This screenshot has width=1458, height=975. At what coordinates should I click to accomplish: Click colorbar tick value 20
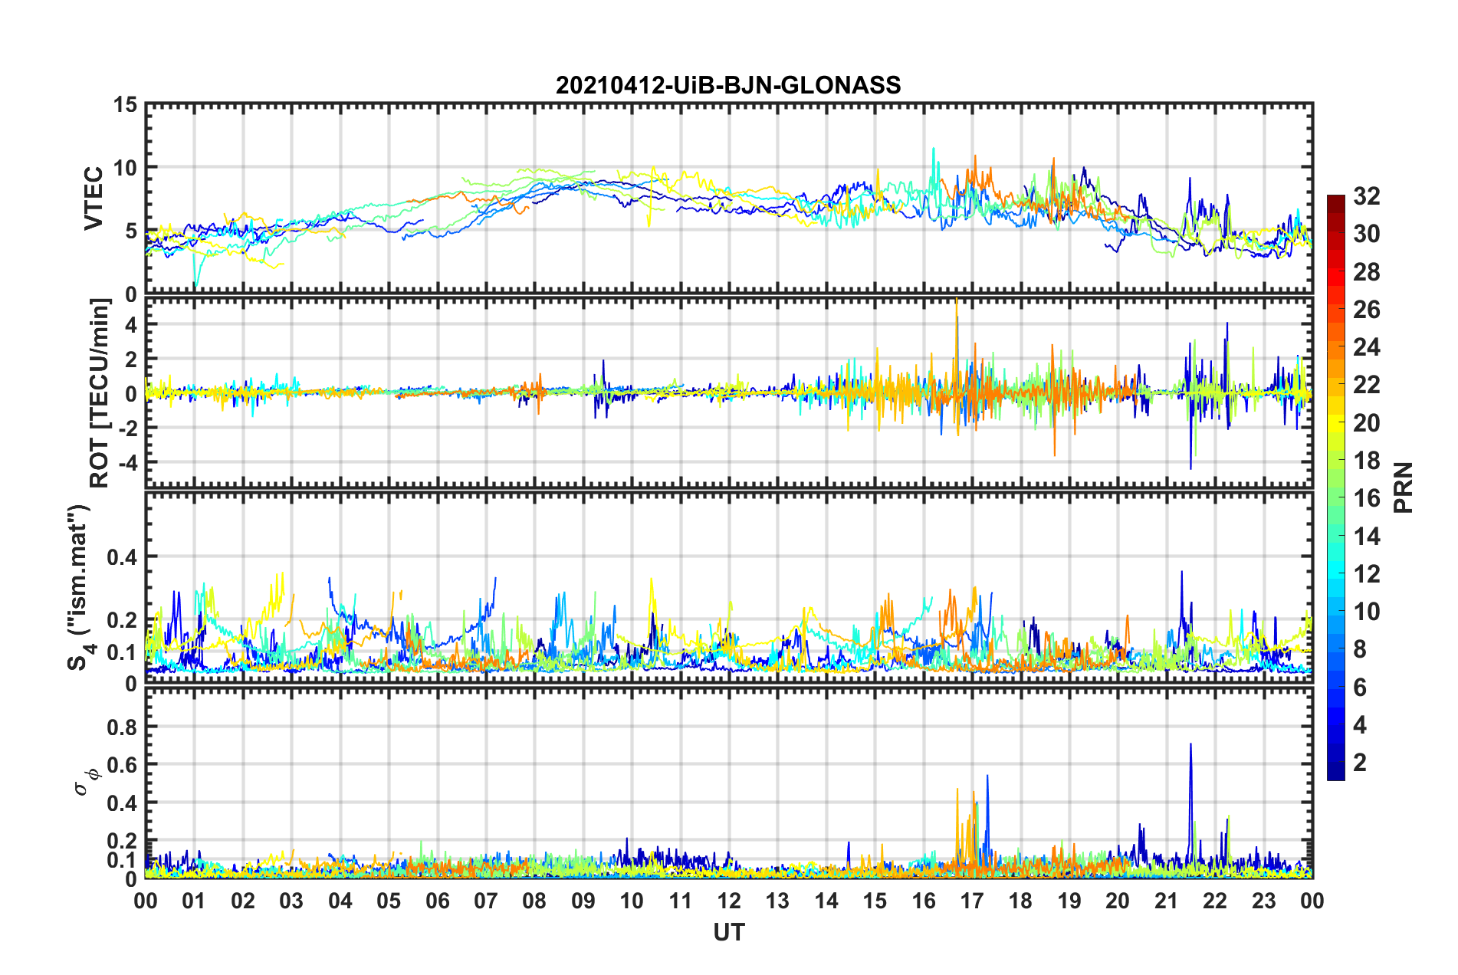pyautogui.click(x=1366, y=423)
